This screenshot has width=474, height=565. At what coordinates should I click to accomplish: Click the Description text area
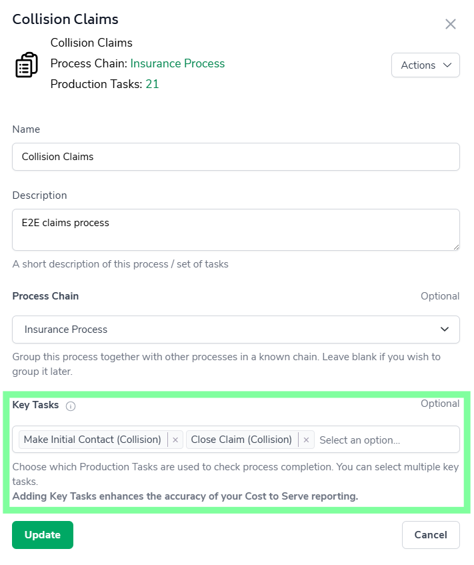tap(235, 230)
